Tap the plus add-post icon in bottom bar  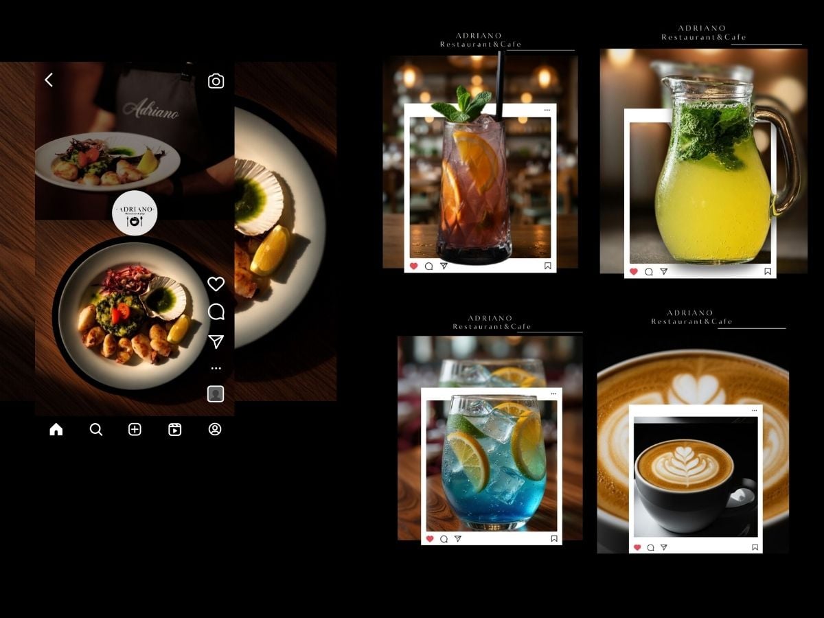[135, 429]
